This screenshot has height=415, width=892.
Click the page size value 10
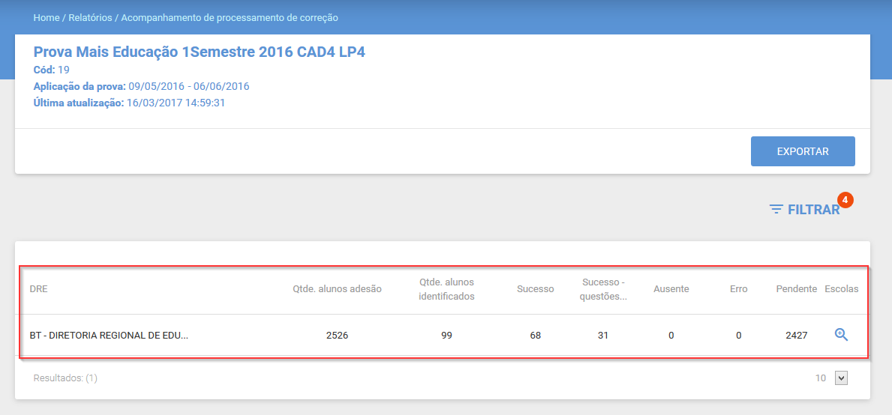point(820,378)
